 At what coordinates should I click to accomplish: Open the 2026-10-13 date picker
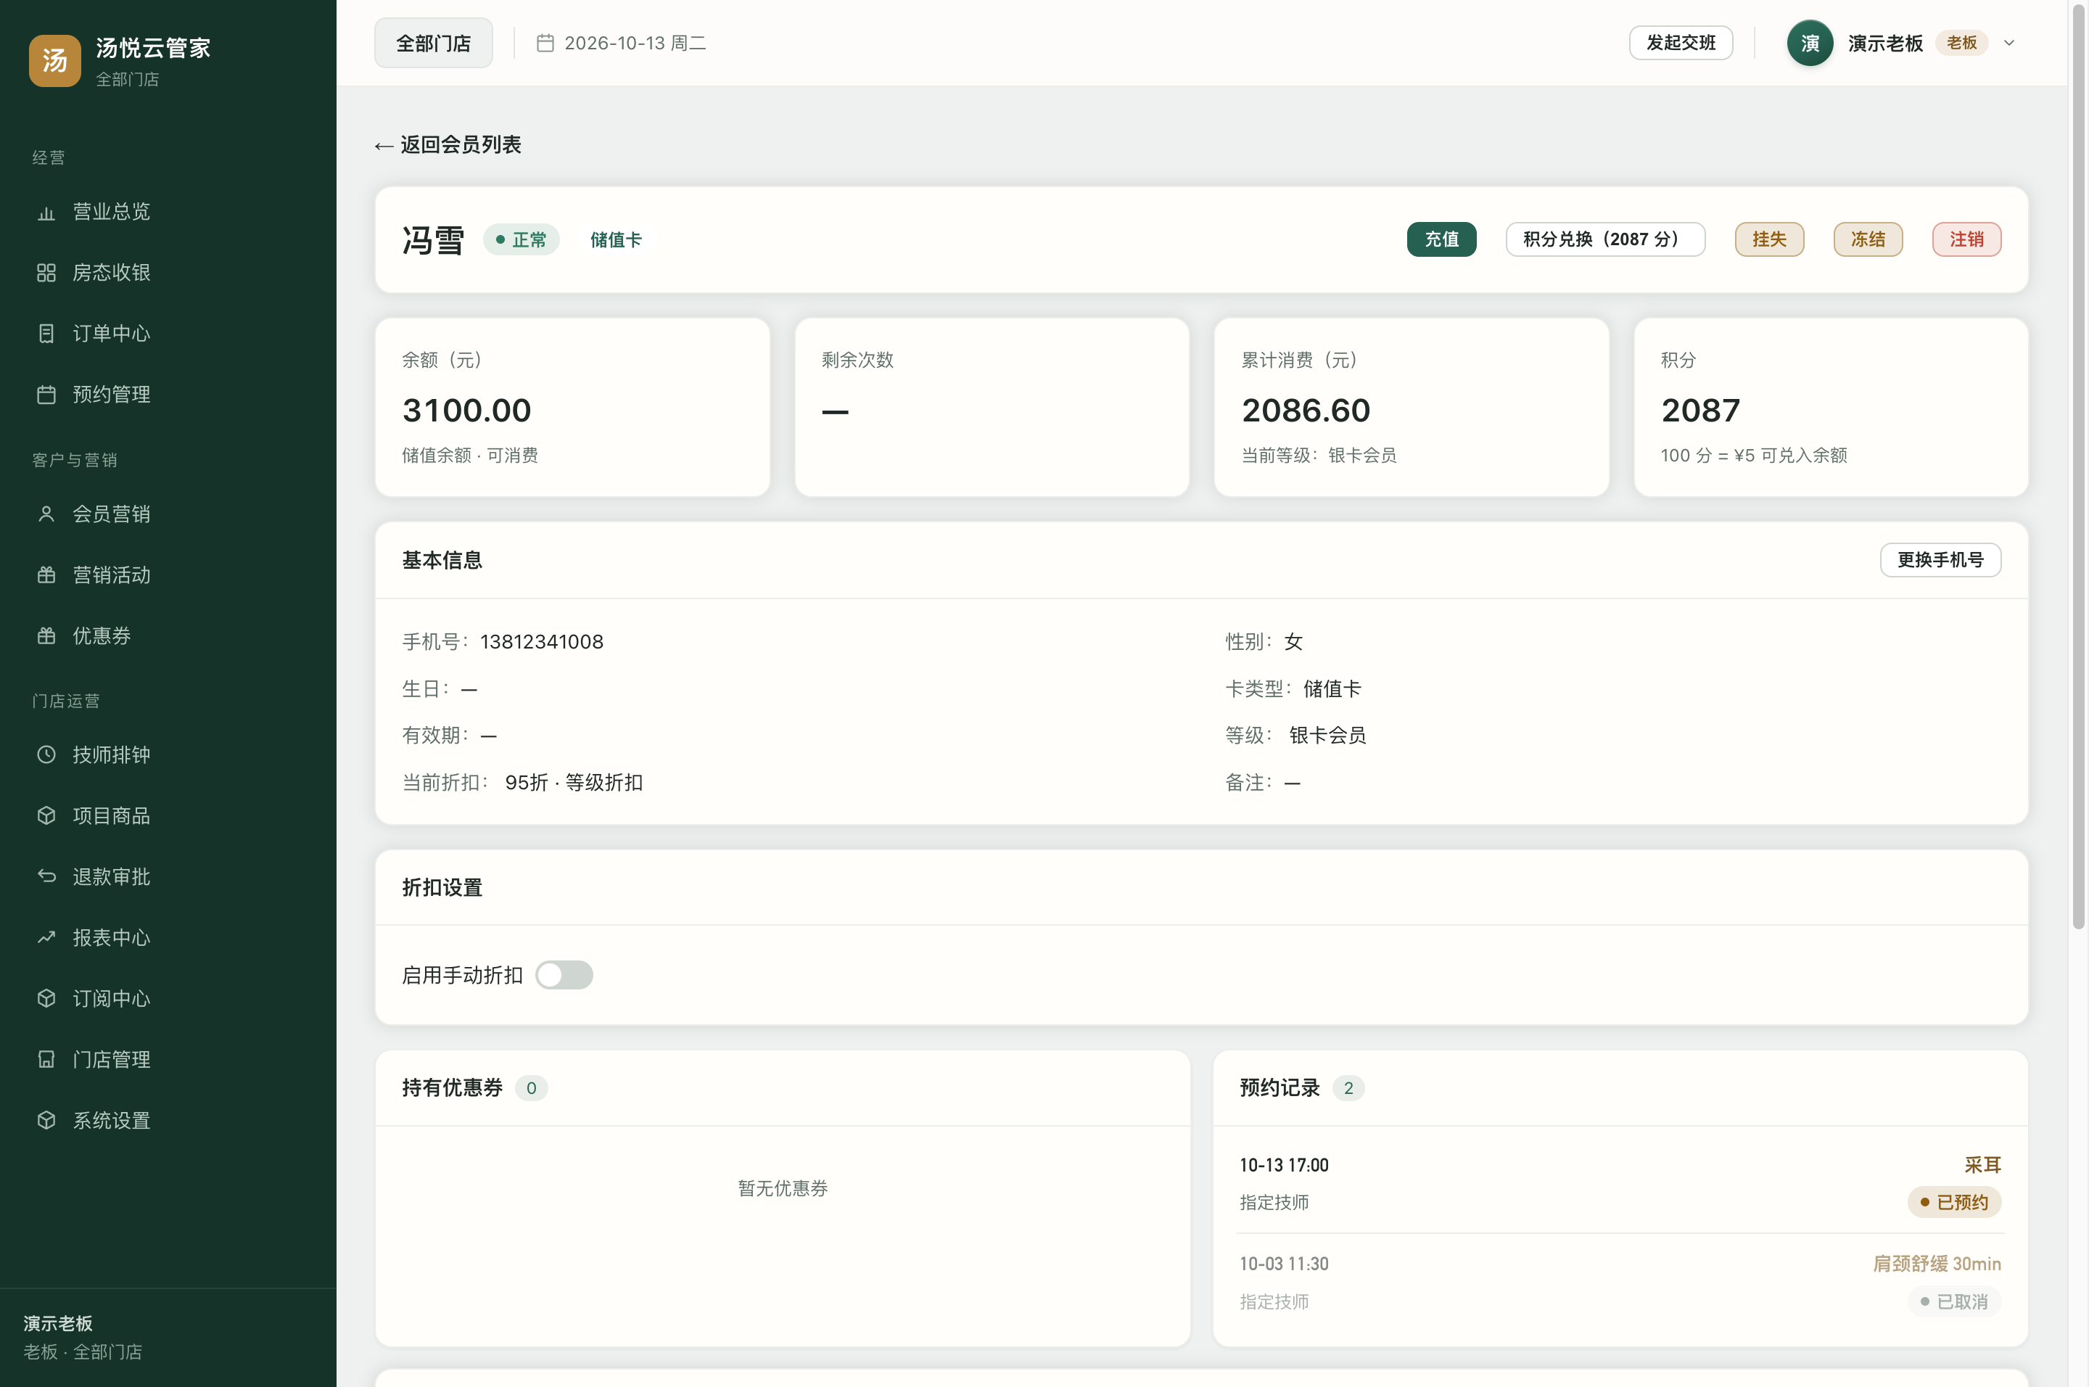(621, 43)
